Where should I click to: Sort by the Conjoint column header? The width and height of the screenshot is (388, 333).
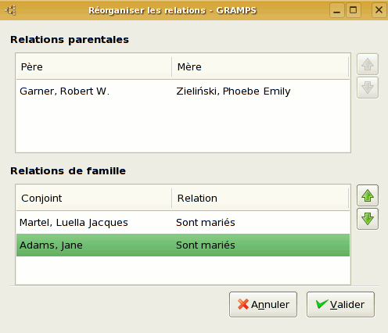pyautogui.click(x=94, y=199)
